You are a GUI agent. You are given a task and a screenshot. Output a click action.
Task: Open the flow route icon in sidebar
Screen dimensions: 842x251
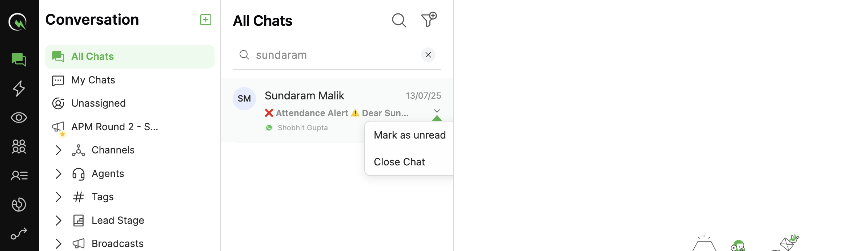(19, 234)
